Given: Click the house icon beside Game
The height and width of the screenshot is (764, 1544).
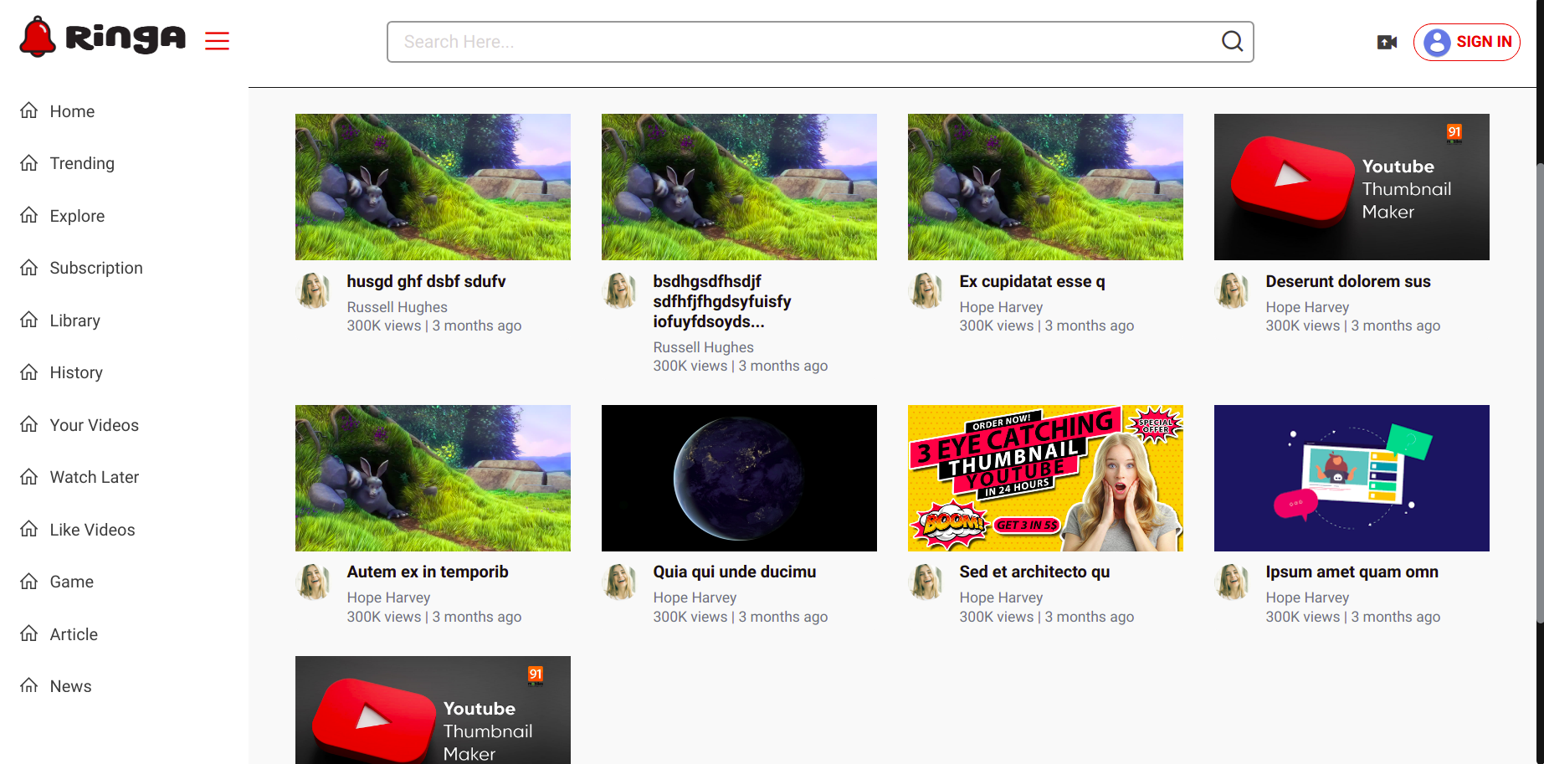Looking at the screenshot, I should tap(29, 581).
